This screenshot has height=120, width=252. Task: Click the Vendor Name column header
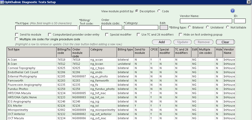pyautogui.click(x=229, y=52)
